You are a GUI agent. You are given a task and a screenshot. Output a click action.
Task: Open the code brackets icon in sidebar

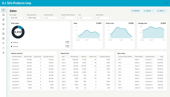[x=3, y=48]
